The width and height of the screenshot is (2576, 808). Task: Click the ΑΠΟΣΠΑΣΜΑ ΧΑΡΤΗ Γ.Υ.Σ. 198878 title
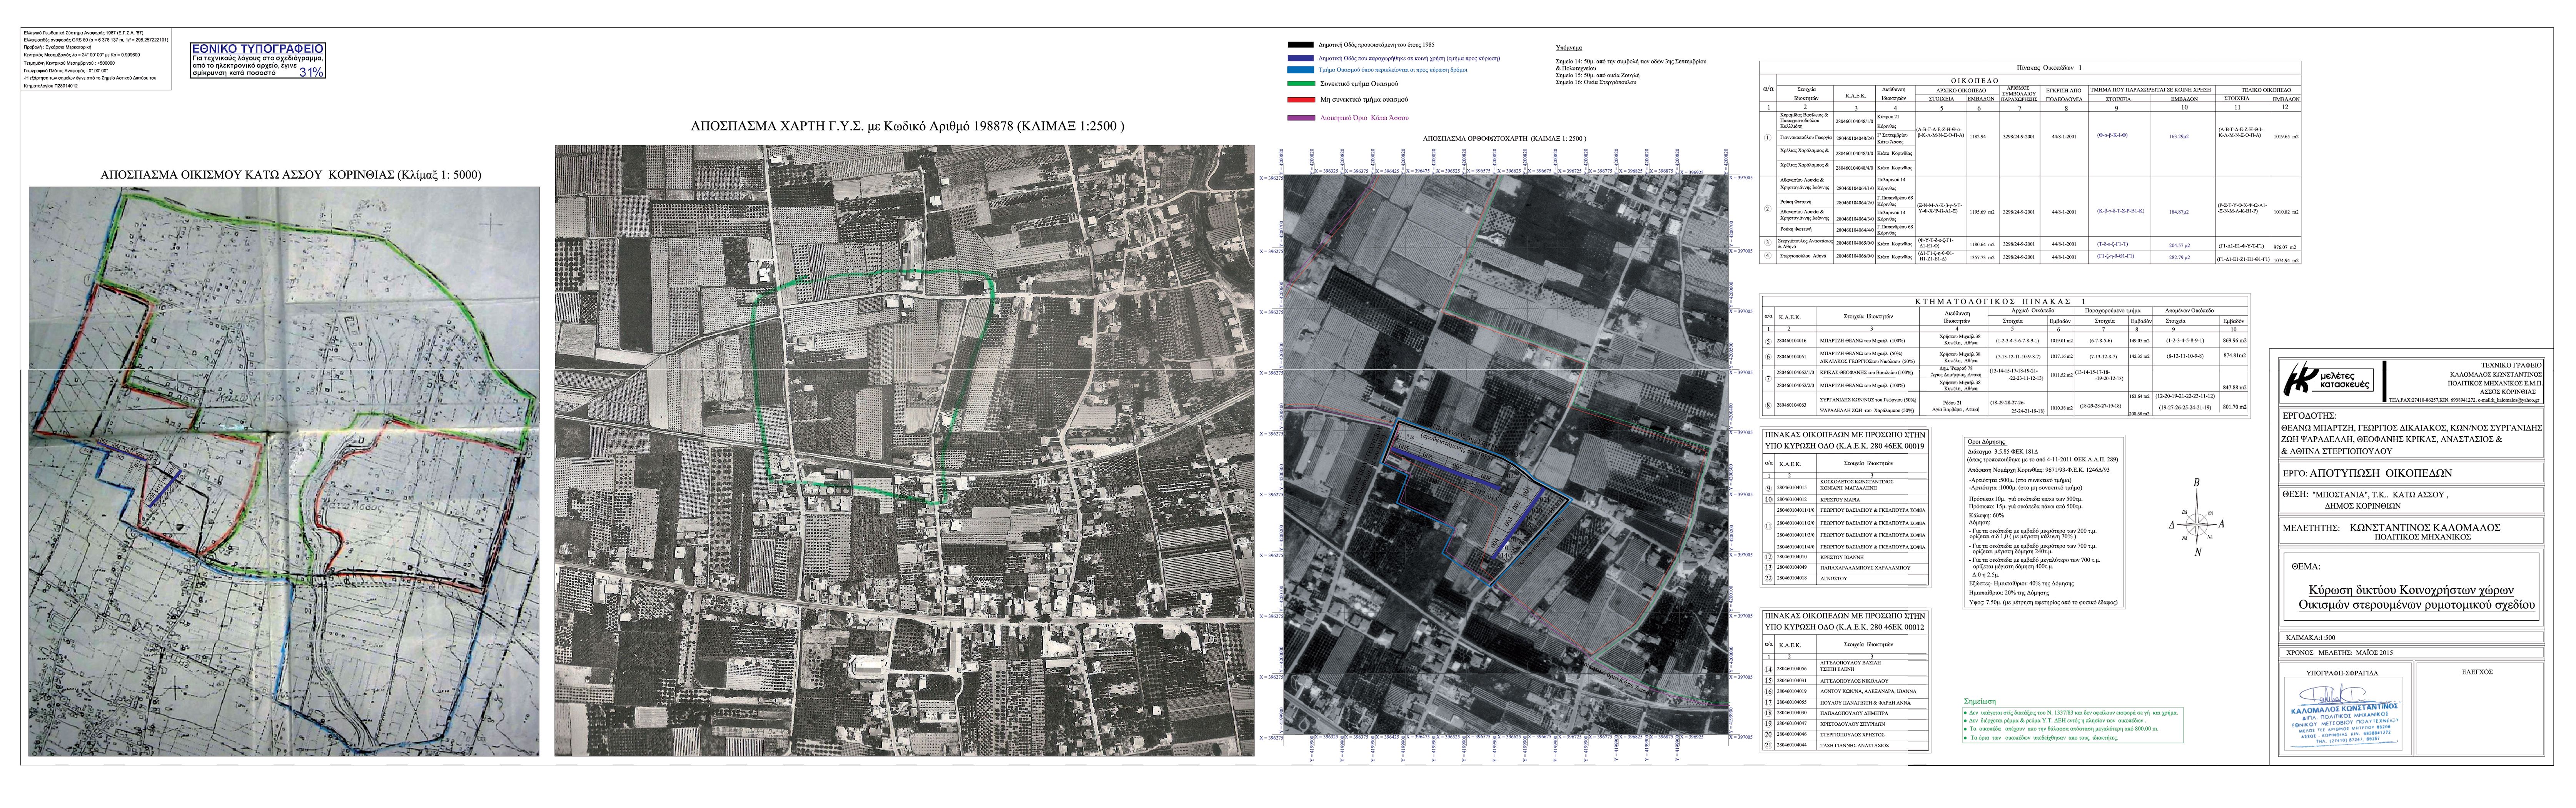tap(907, 127)
